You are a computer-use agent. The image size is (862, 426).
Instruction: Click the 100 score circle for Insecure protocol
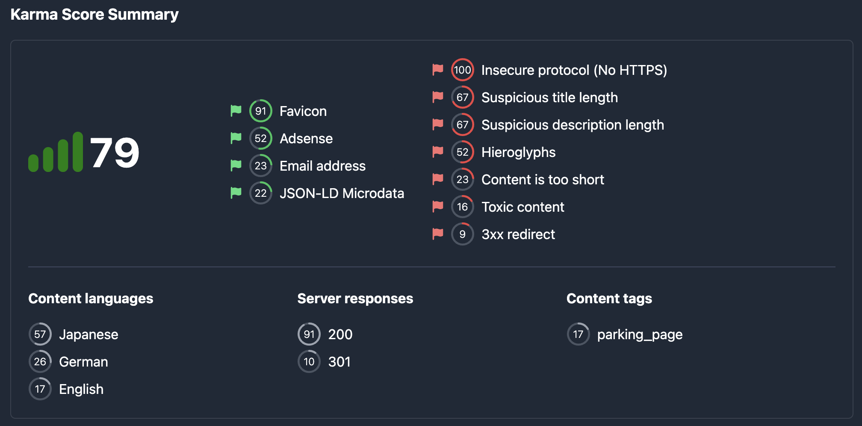pyautogui.click(x=462, y=70)
